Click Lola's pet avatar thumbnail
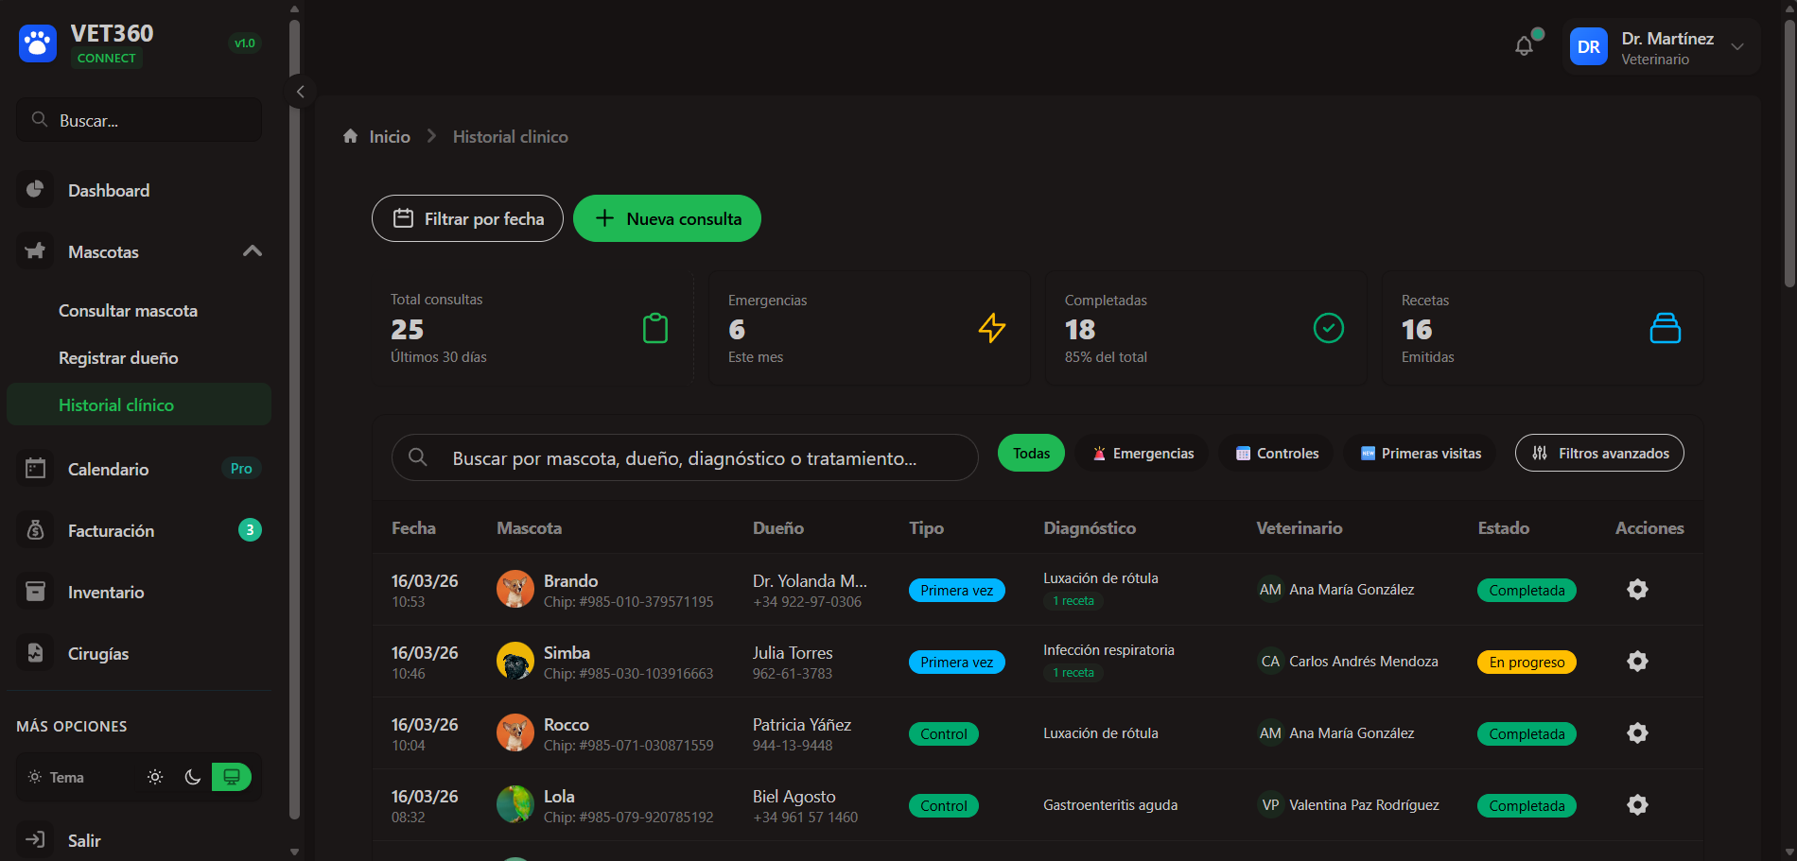1797x861 pixels. tap(515, 804)
